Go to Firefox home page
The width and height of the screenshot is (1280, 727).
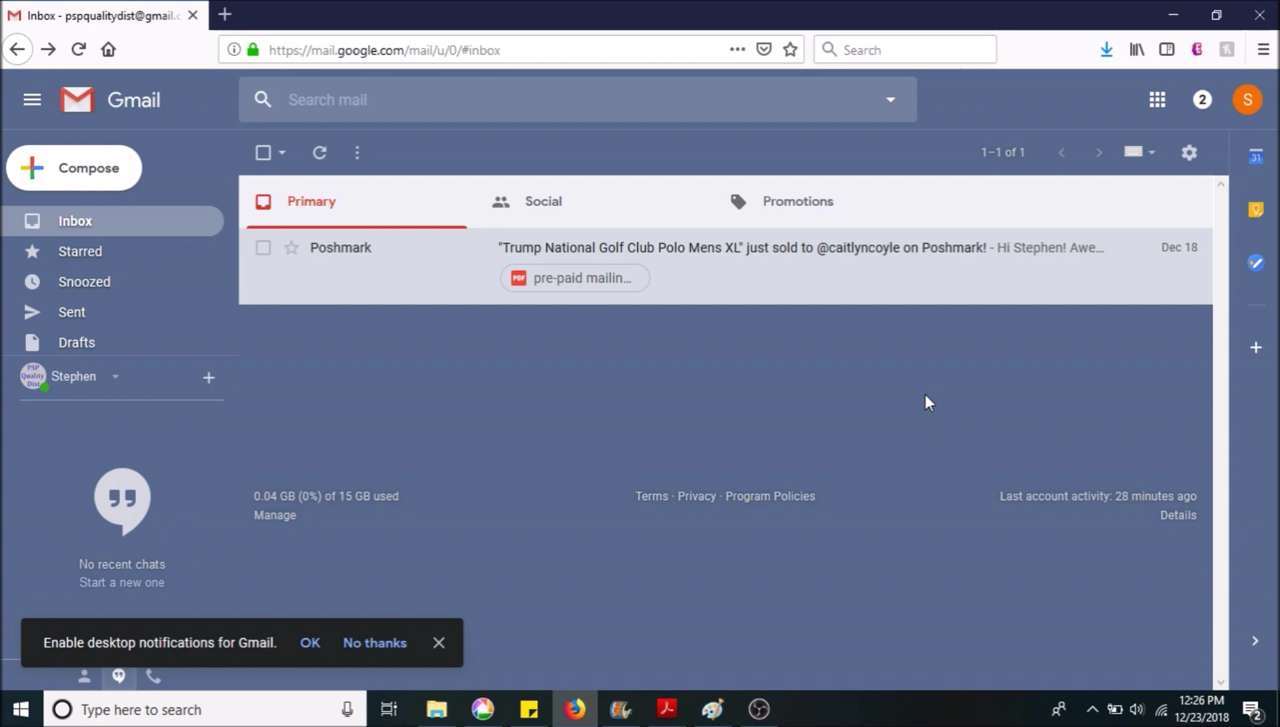[x=108, y=49]
